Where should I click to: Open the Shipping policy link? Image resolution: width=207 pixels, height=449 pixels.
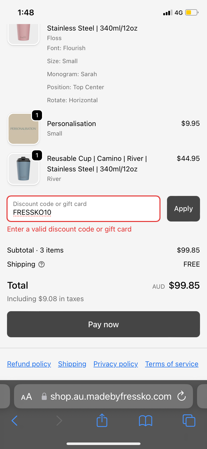[x=72, y=364]
